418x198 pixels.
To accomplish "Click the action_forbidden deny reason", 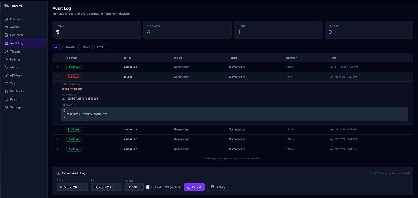I will (72, 89).
